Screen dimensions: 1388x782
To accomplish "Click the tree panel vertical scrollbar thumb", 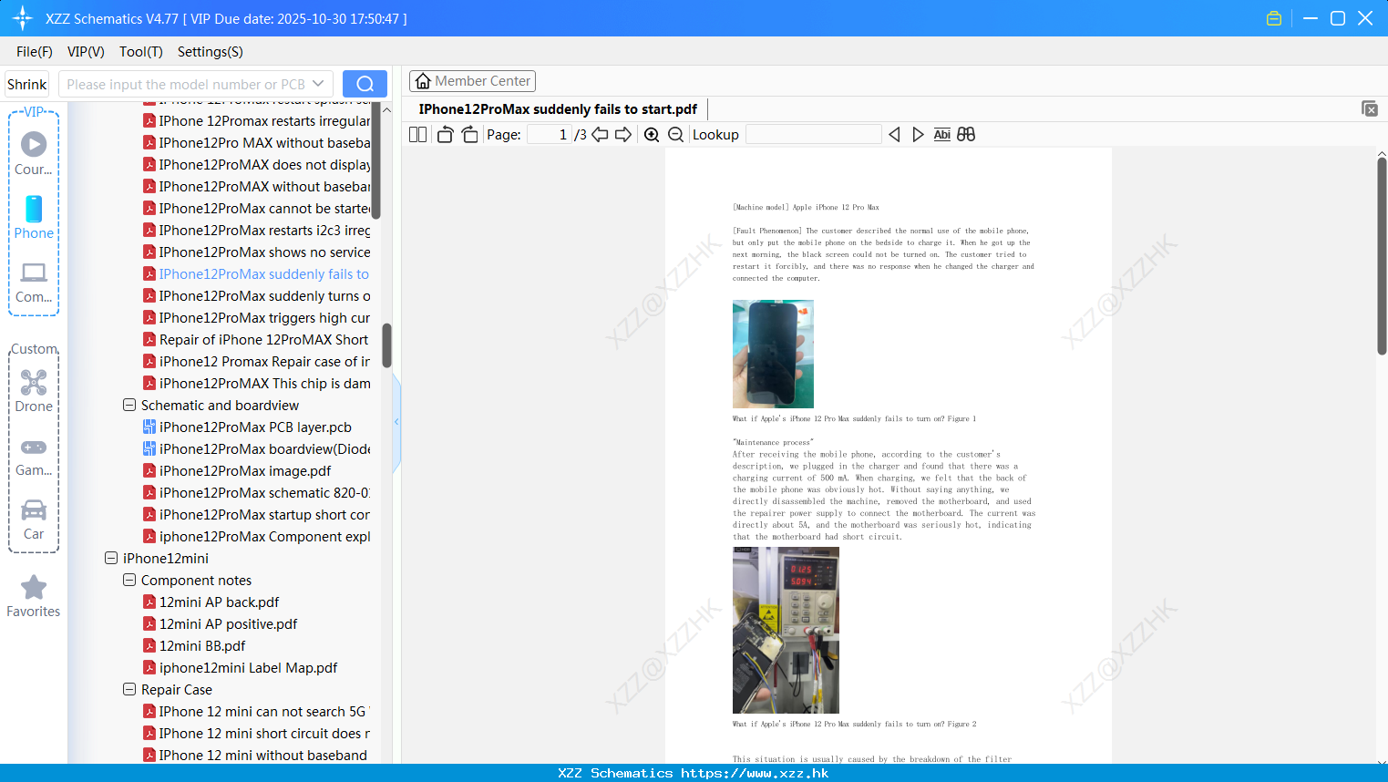I will point(386,345).
